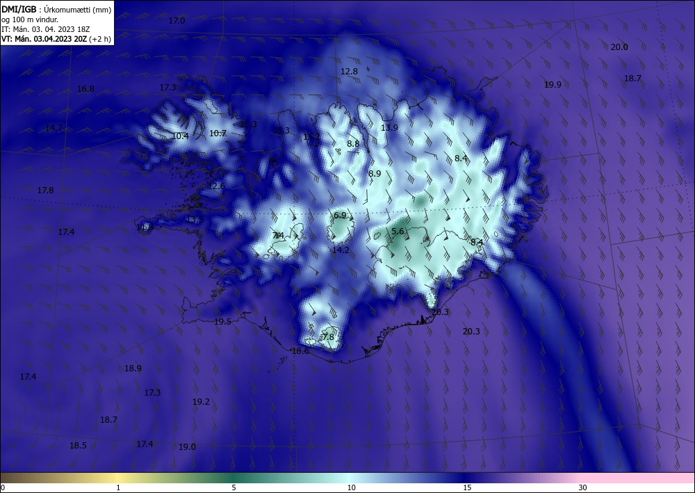
Task: Select the 13.9 map value
Action: pyautogui.click(x=389, y=128)
